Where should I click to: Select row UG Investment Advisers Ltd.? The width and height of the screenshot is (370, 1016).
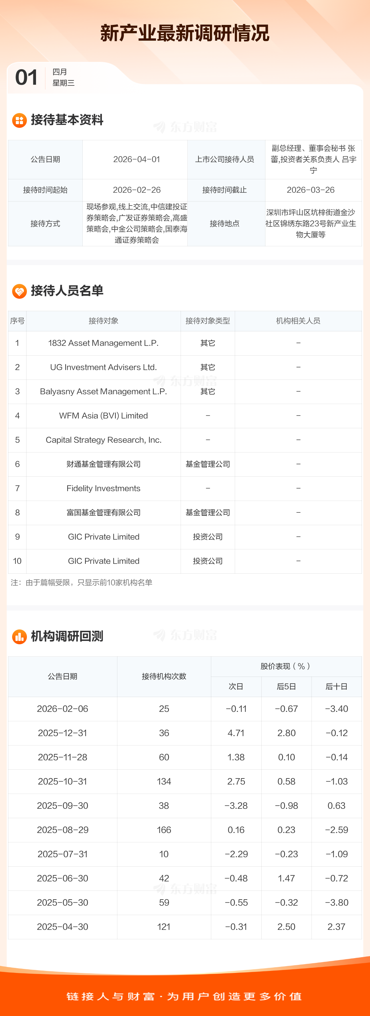point(185,368)
